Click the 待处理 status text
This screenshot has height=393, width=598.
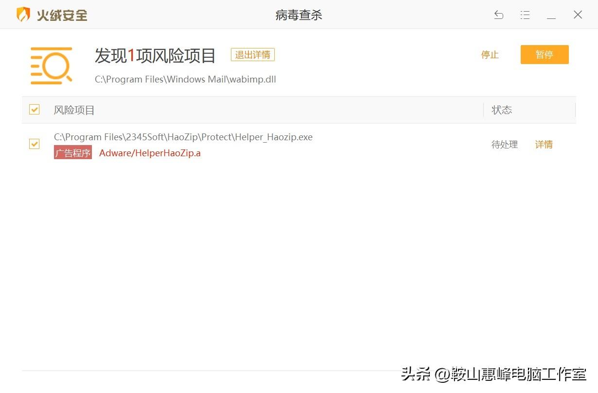pyautogui.click(x=505, y=145)
